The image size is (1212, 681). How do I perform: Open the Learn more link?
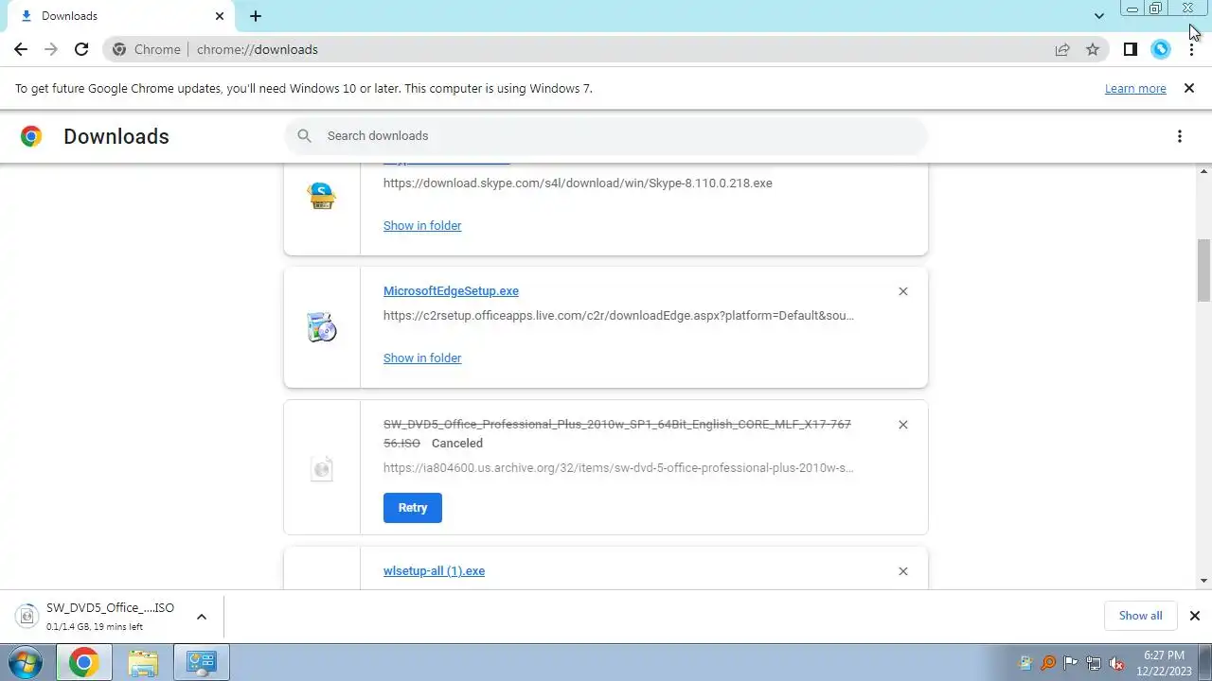1135,88
